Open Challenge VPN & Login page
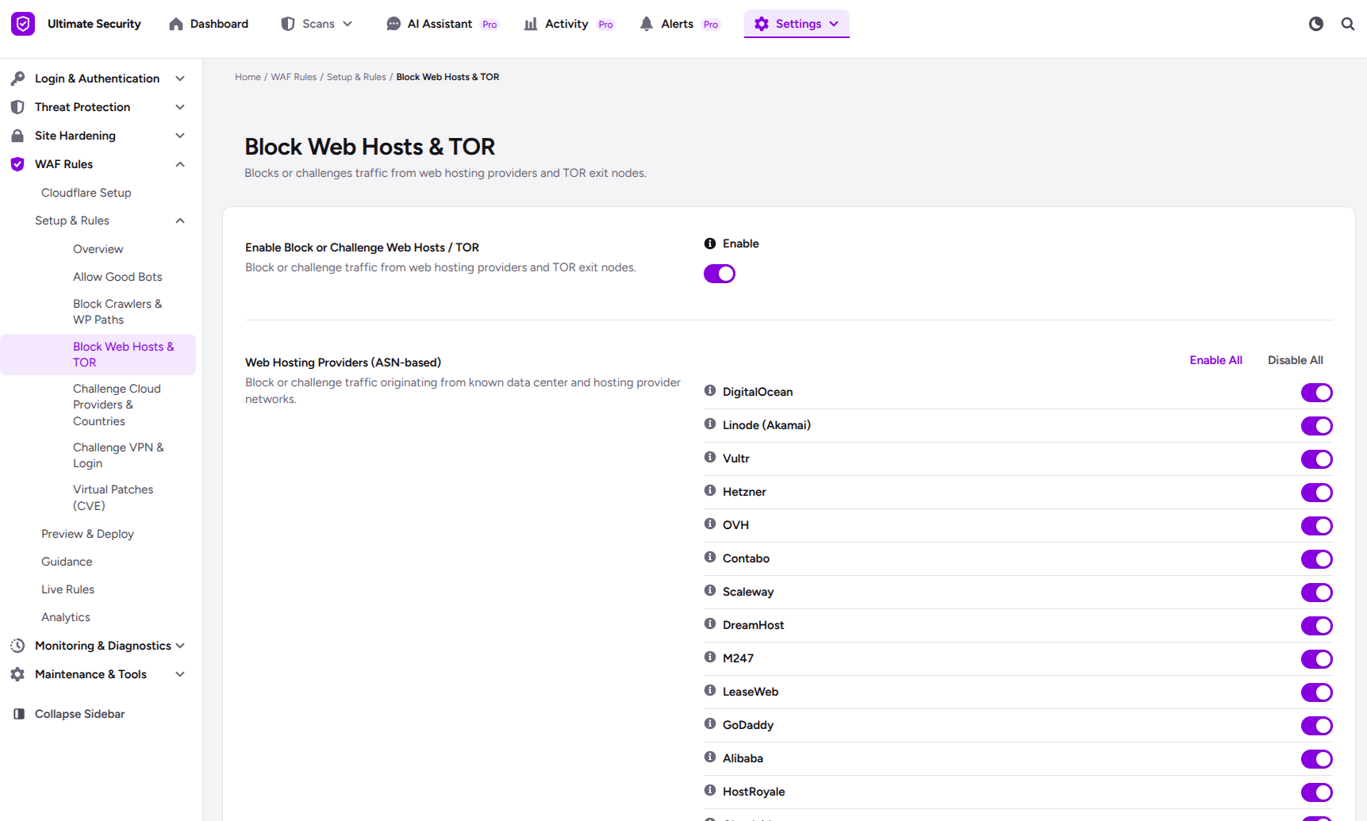The height and width of the screenshot is (821, 1367). click(118, 455)
